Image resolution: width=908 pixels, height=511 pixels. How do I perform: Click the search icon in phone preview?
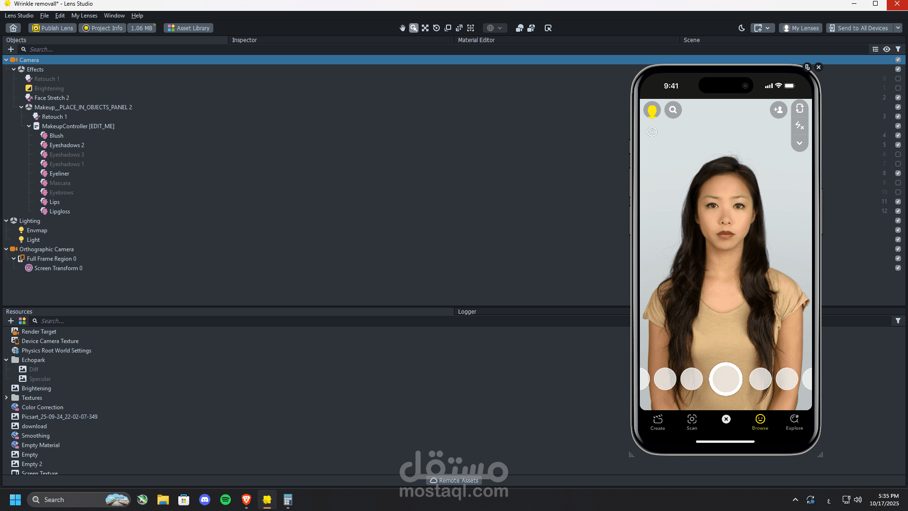[673, 110]
